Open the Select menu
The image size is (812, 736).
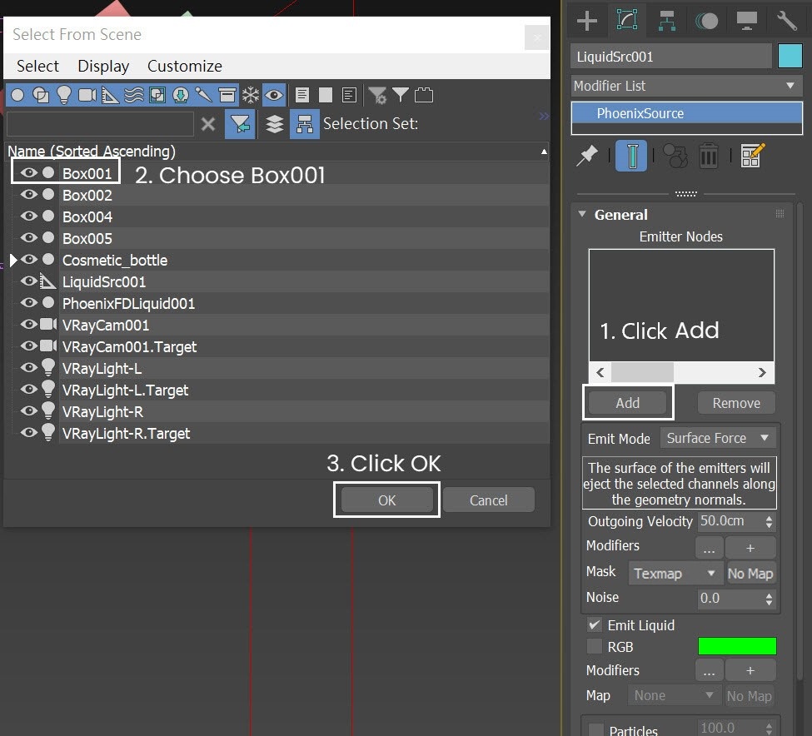click(37, 67)
